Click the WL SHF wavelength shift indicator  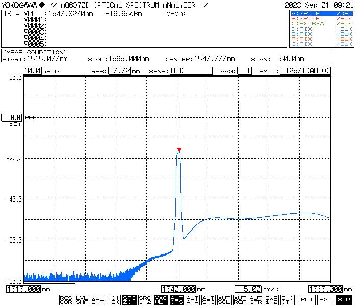coord(97,300)
